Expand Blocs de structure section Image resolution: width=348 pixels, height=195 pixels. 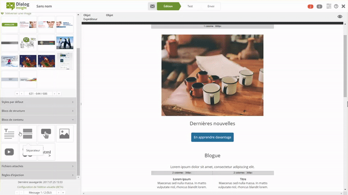click(38, 111)
